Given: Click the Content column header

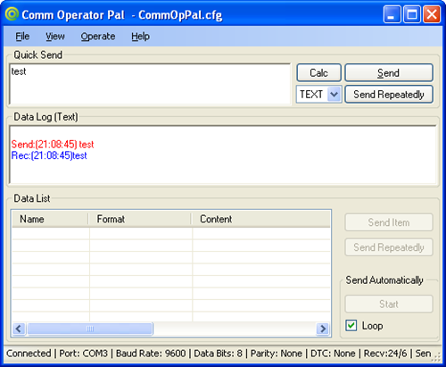Looking at the screenshot, I should [260, 219].
